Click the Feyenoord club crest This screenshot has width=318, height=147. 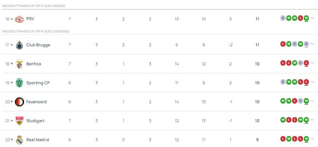pos(19,102)
